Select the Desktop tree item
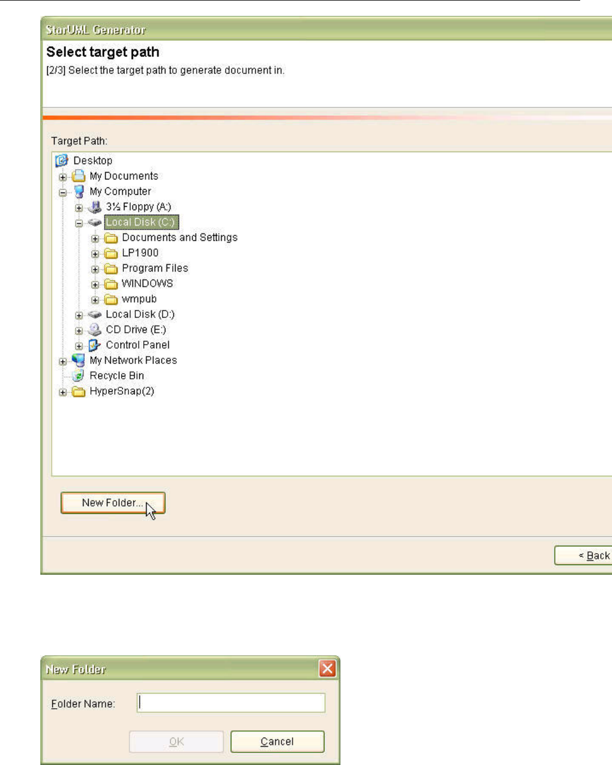612x765 pixels. pos(93,161)
